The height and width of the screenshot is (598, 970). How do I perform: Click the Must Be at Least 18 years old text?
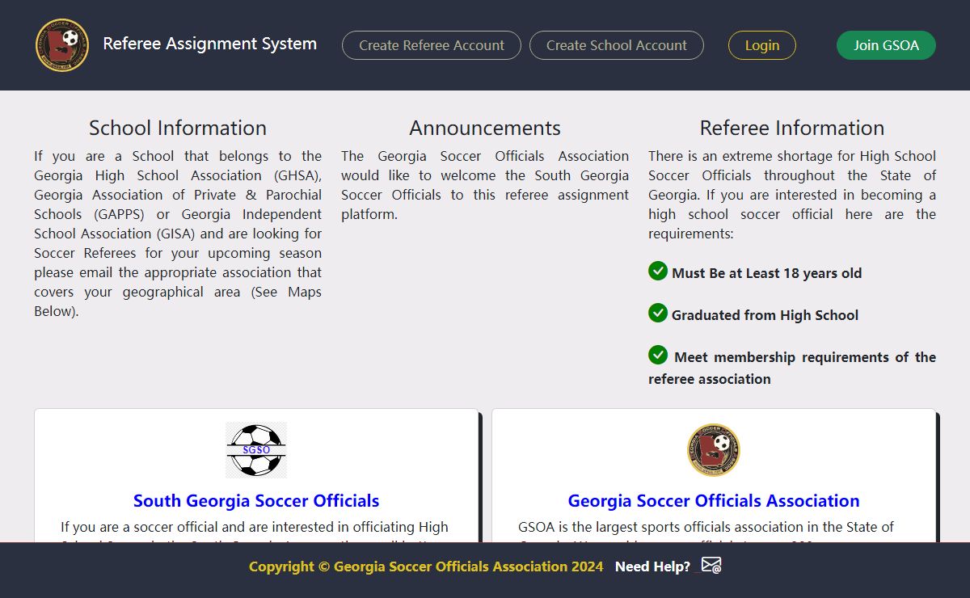(767, 273)
